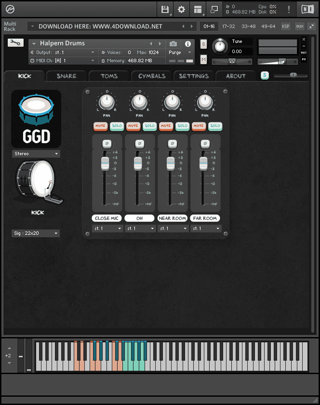Toggle phase invert on OH channel
The height and width of the screenshot is (405, 320).
coord(139,144)
